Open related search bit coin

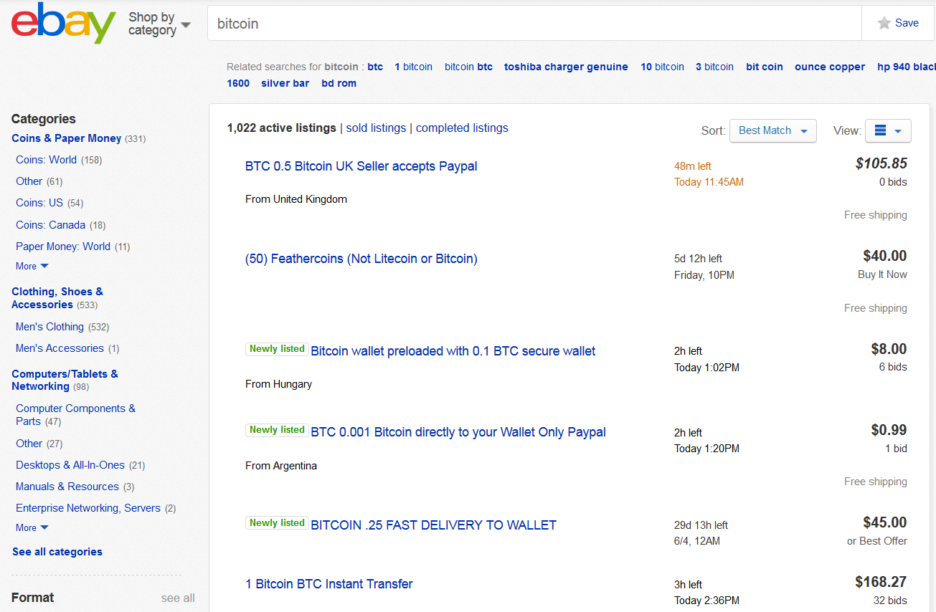click(x=765, y=67)
